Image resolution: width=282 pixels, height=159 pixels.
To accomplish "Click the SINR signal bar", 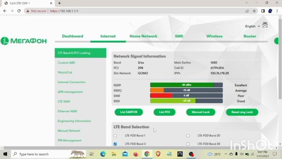I will [x=186, y=95].
